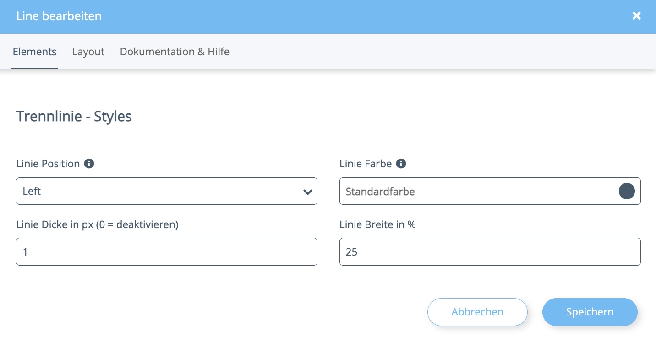Select the Linie Dicke in px label

[97, 224]
